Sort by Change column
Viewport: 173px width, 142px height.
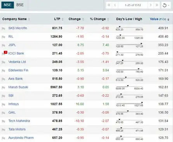(x=76, y=19)
